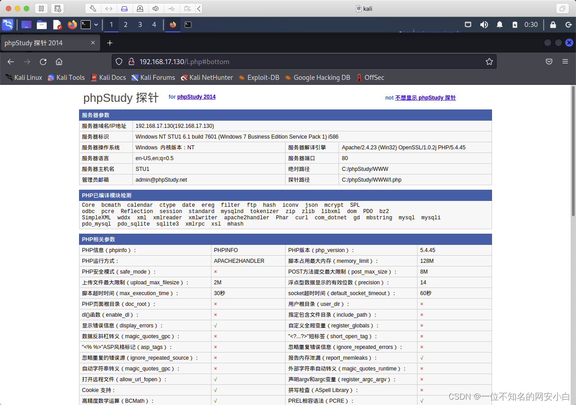This screenshot has height=405, width=576.
Task: Focus the running terminal window in the taskbar
Action: (188, 25)
